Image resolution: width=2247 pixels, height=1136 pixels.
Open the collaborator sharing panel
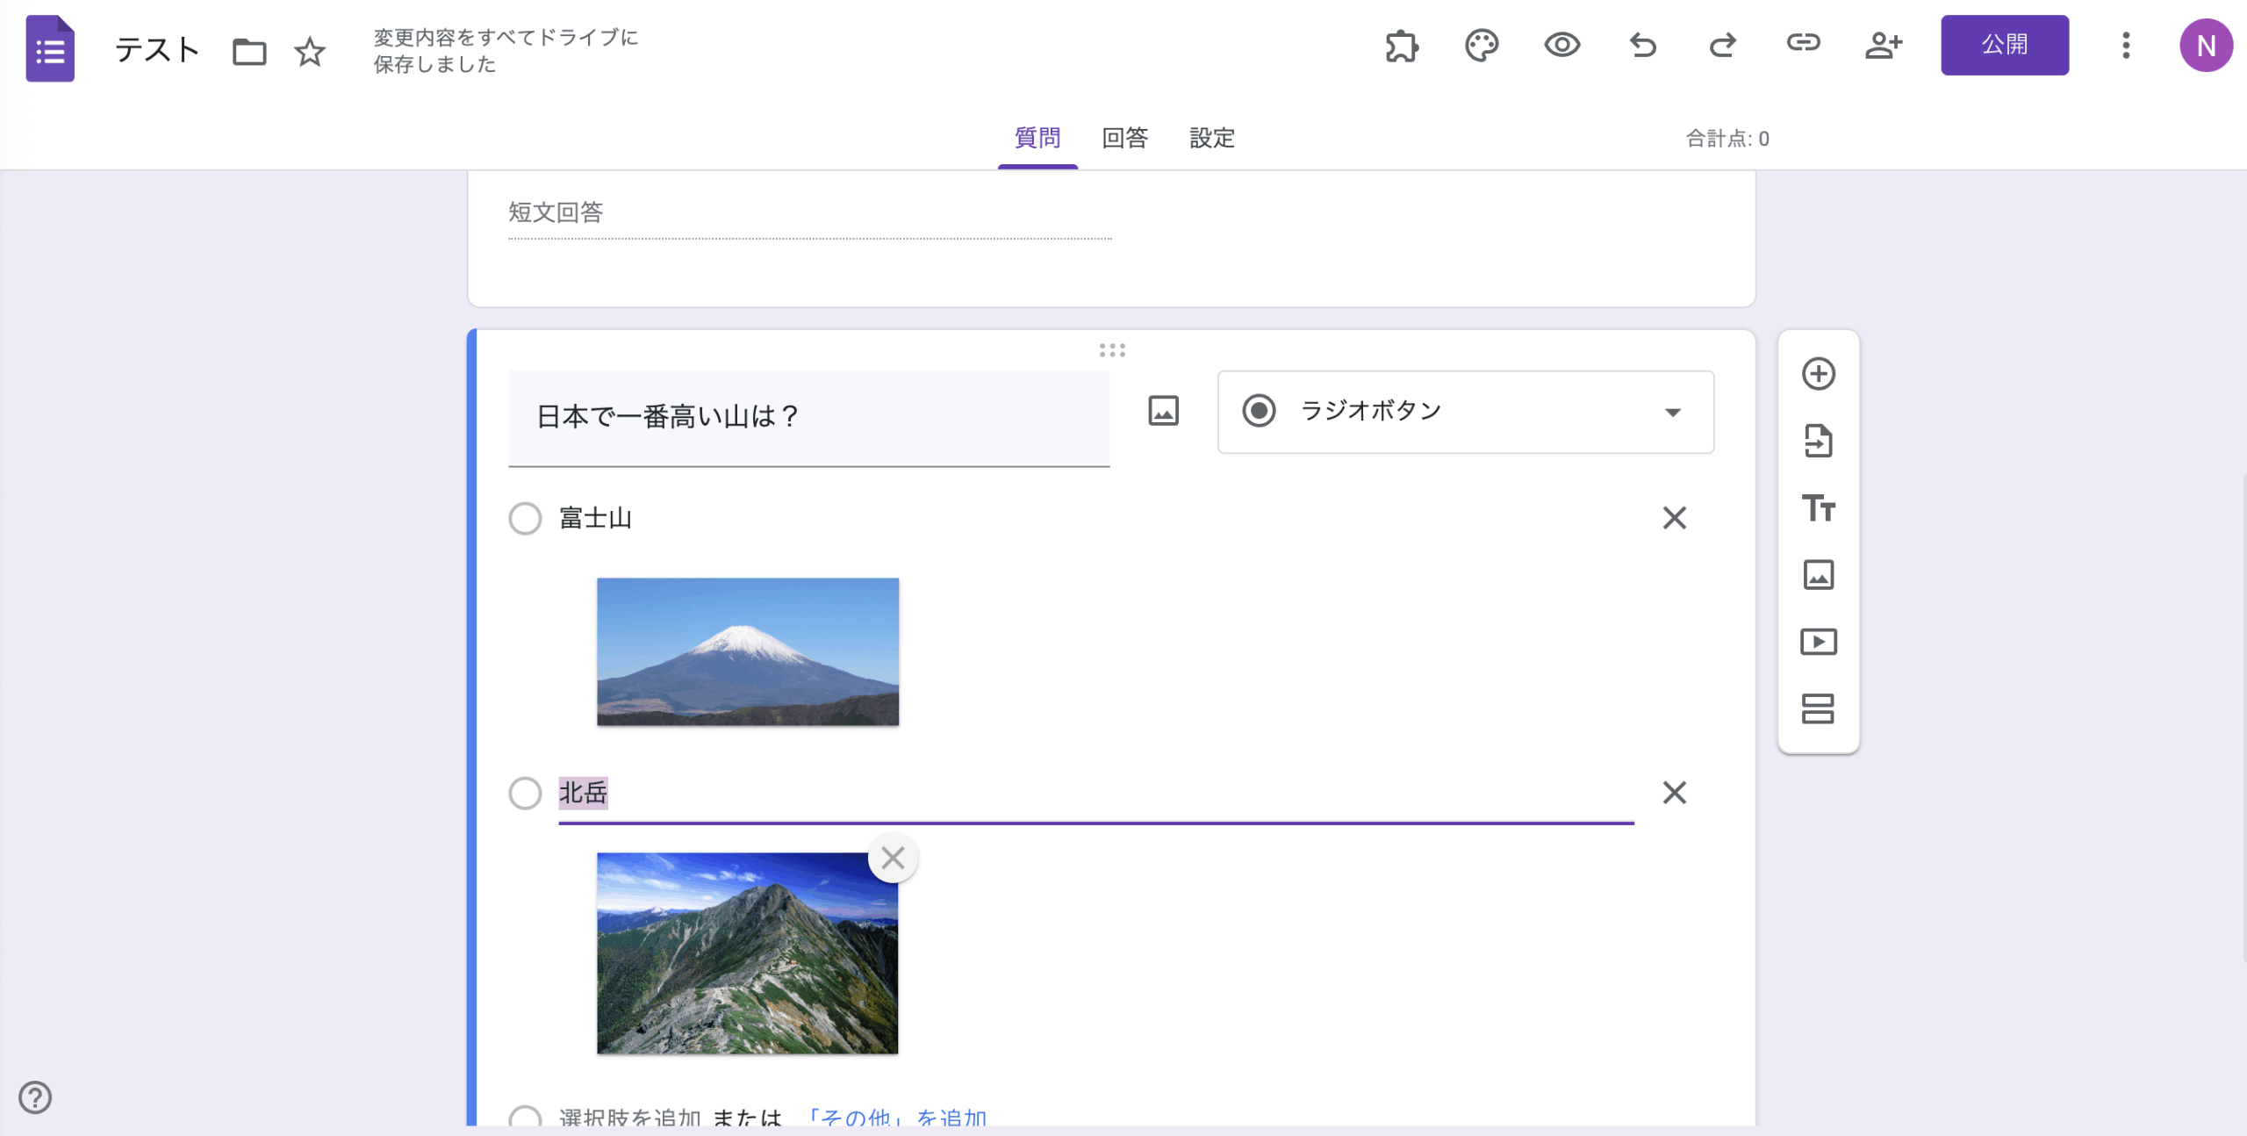tap(1884, 46)
